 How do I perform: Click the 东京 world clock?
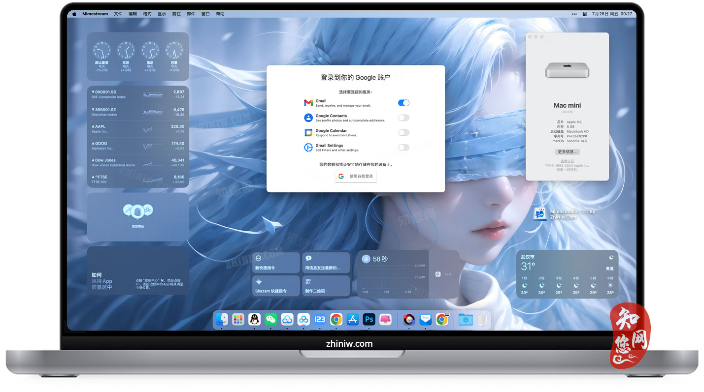(x=126, y=57)
